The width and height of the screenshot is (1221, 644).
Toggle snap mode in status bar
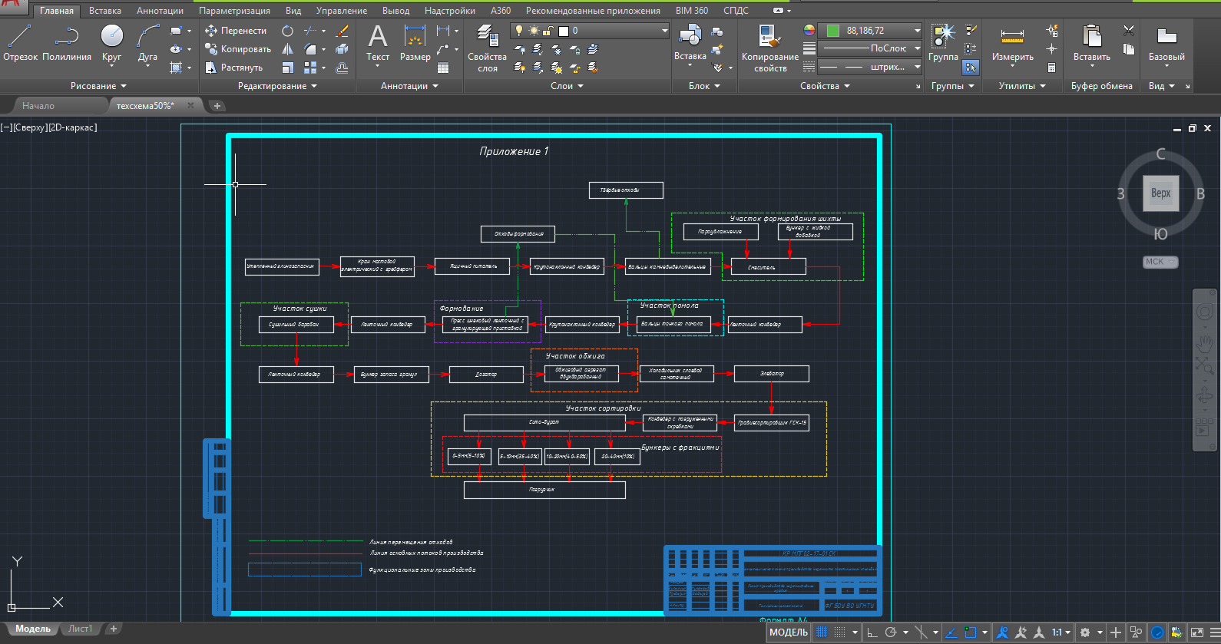[839, 632]
